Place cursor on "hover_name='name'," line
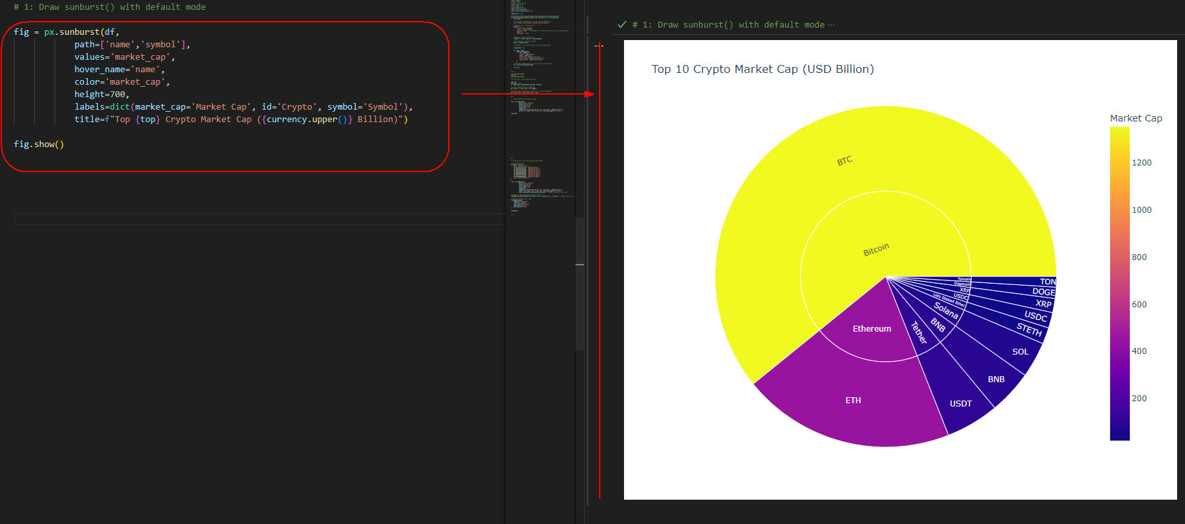 pos(120,70)
